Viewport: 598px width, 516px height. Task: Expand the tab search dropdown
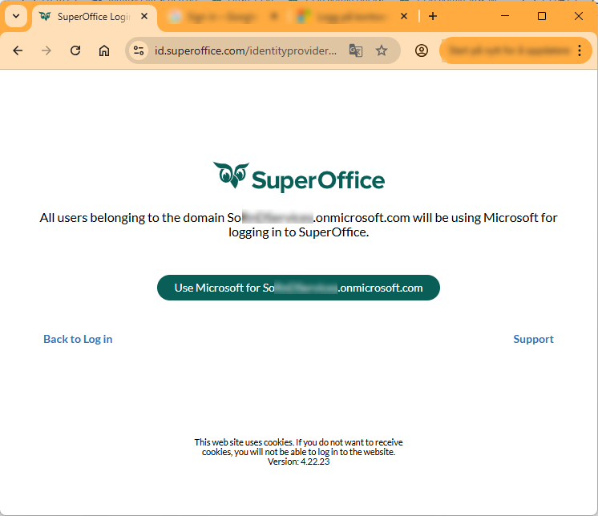(16, 16)
